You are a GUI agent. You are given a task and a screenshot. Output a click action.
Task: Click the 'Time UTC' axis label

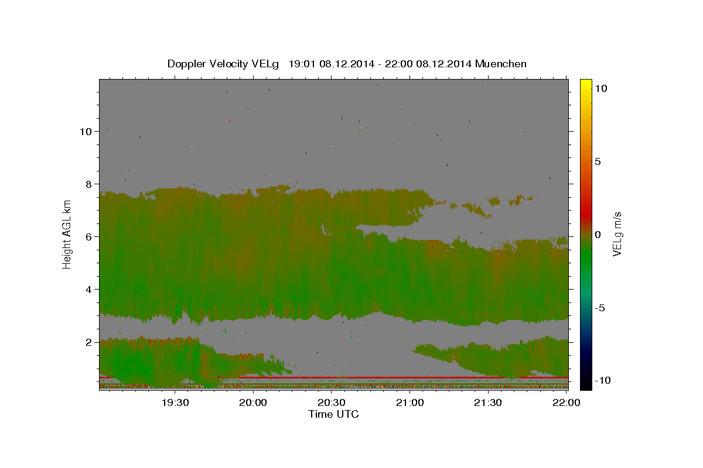point(333,414)
